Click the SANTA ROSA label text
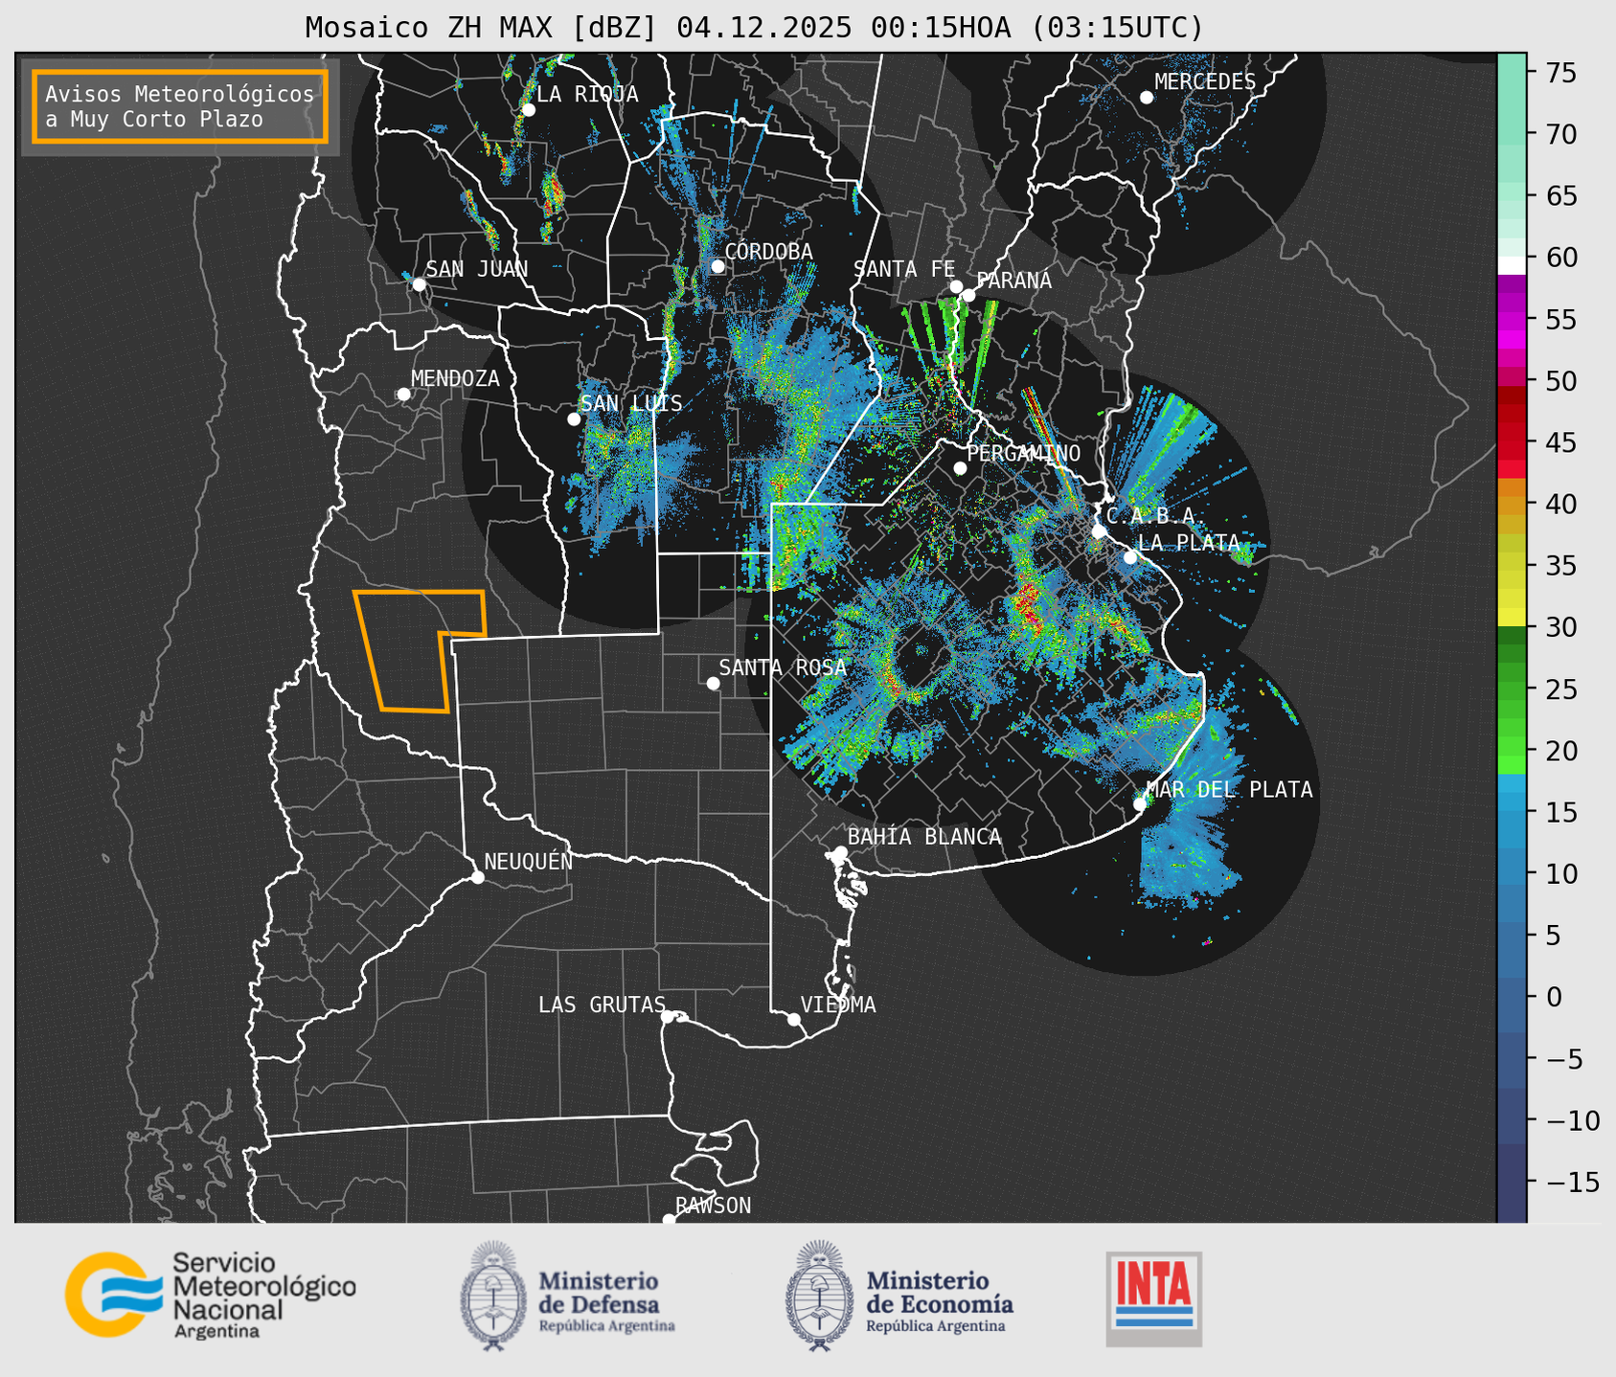Viewport: 1616px width, 1377px height. [783, 667]
